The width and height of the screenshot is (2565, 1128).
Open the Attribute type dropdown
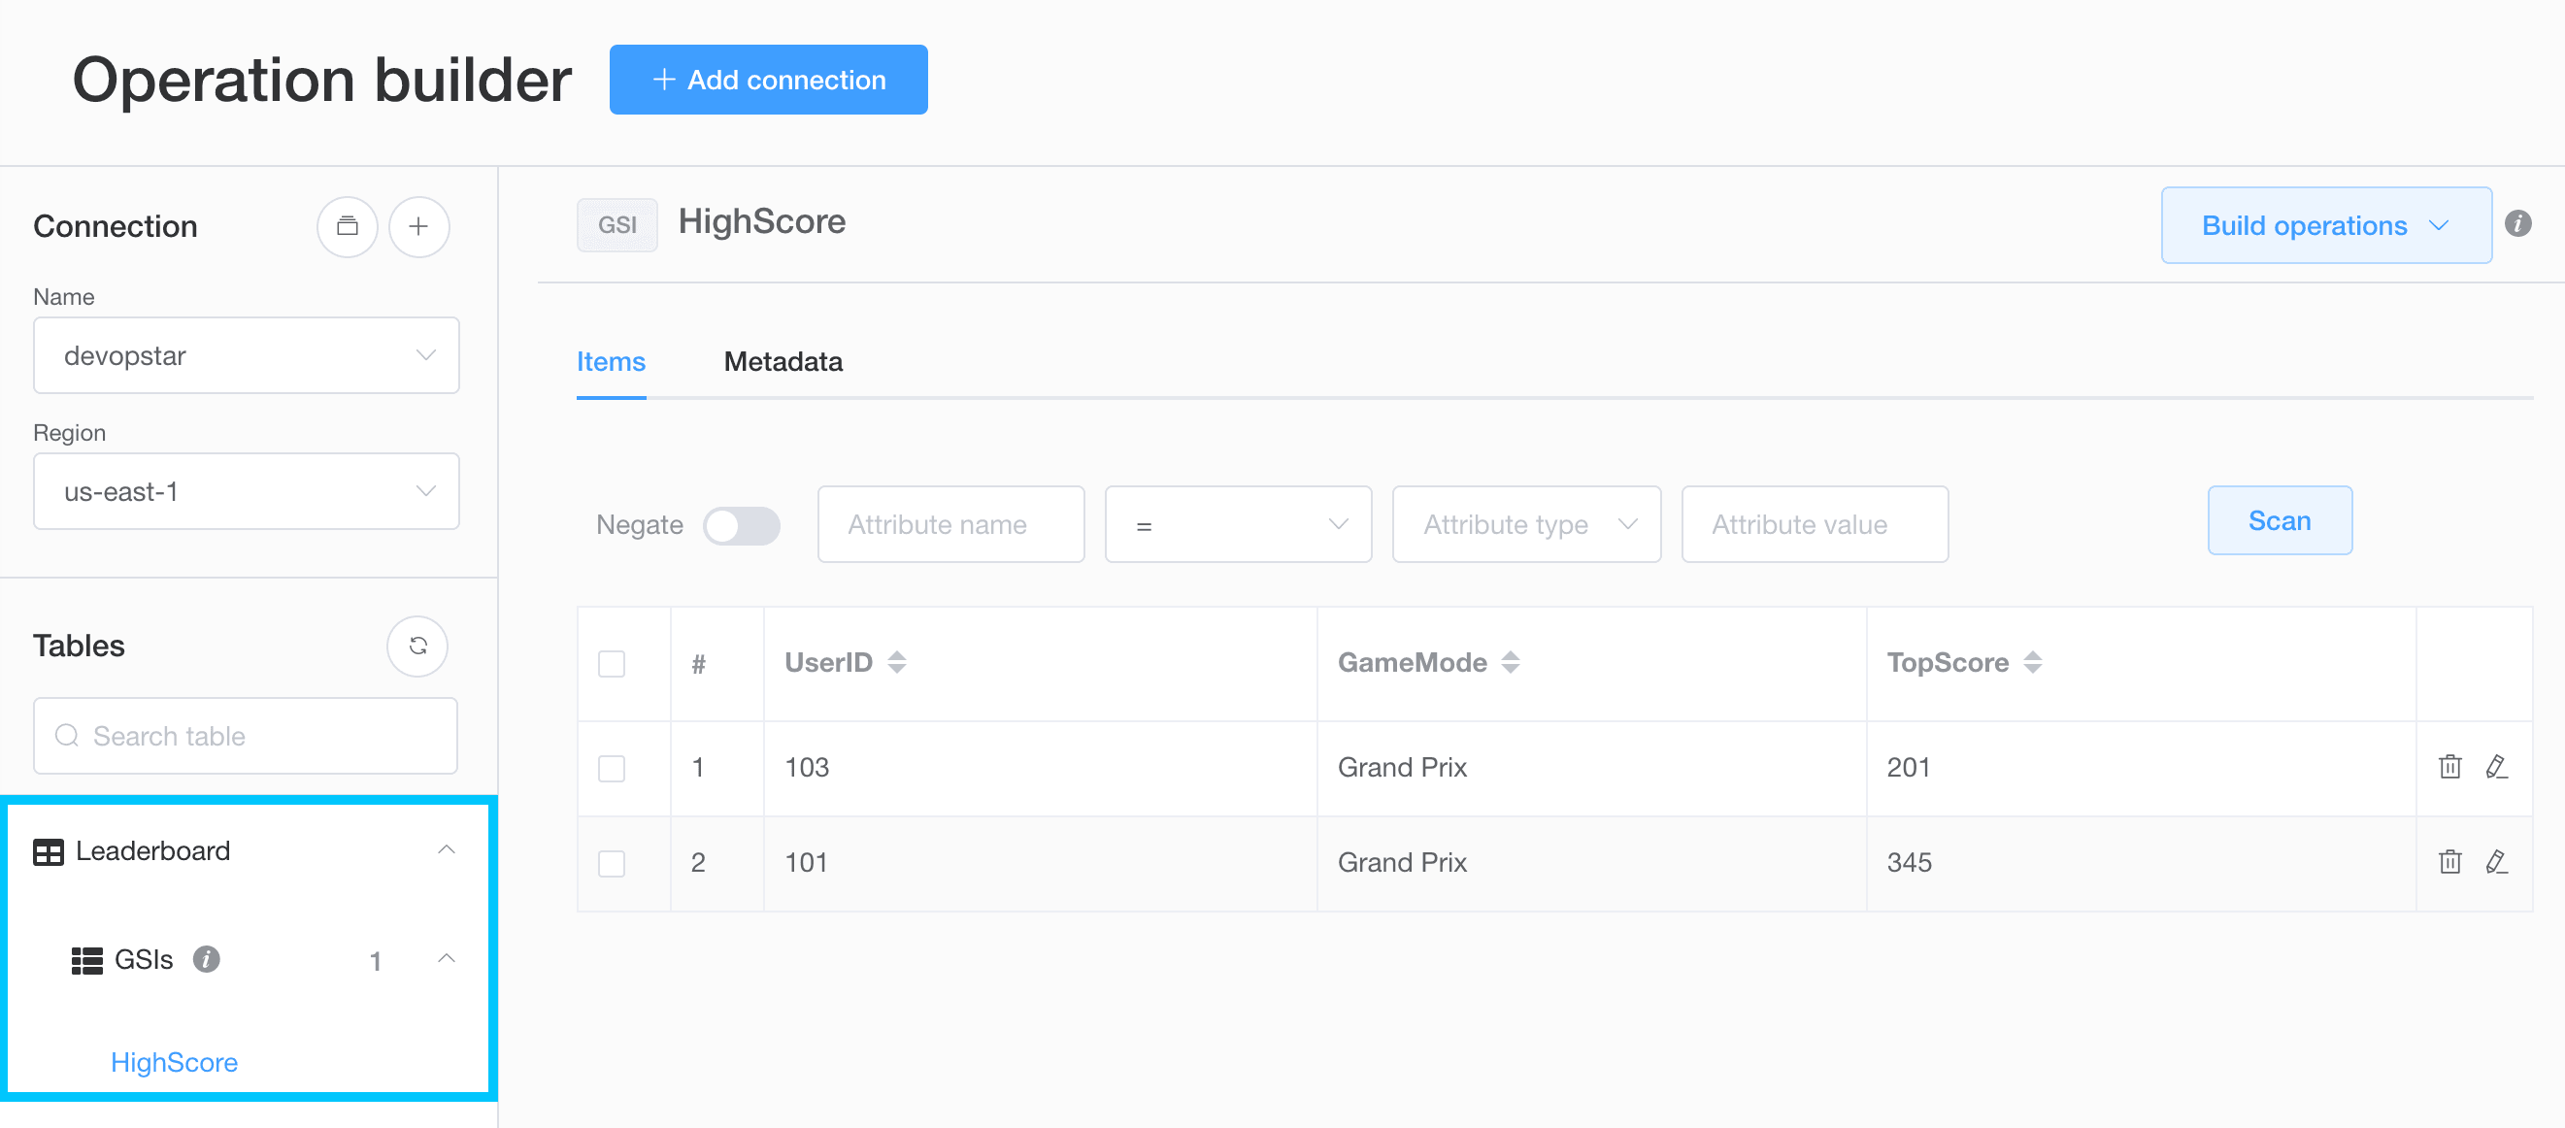pos(1525,524)
